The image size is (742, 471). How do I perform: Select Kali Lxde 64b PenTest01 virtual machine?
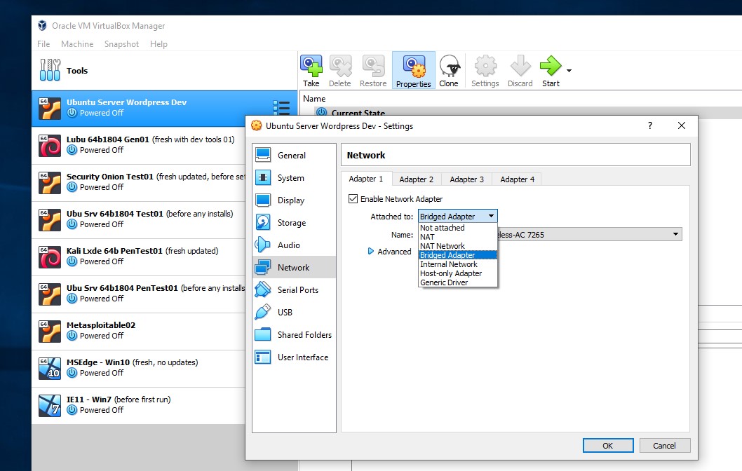(138, 257)
